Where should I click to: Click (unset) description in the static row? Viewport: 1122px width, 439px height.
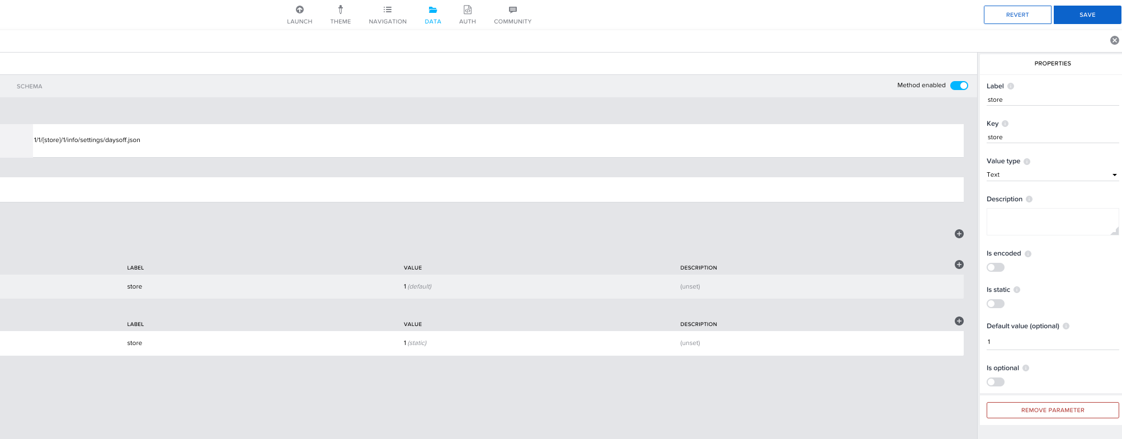(x=690, y=343)
